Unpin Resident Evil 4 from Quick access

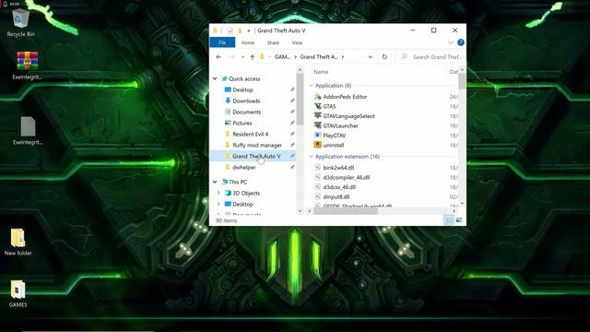pos(292,134)
